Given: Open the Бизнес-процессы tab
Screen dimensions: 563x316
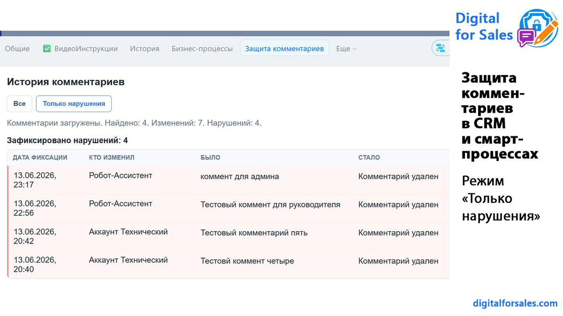Looking at the screenshot, I should 202,49.
